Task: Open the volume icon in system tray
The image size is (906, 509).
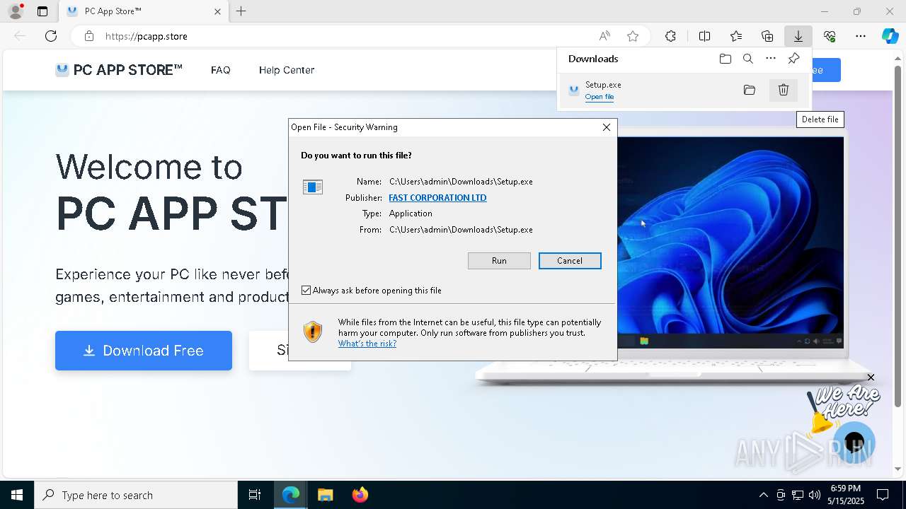Action: (814, 495)
